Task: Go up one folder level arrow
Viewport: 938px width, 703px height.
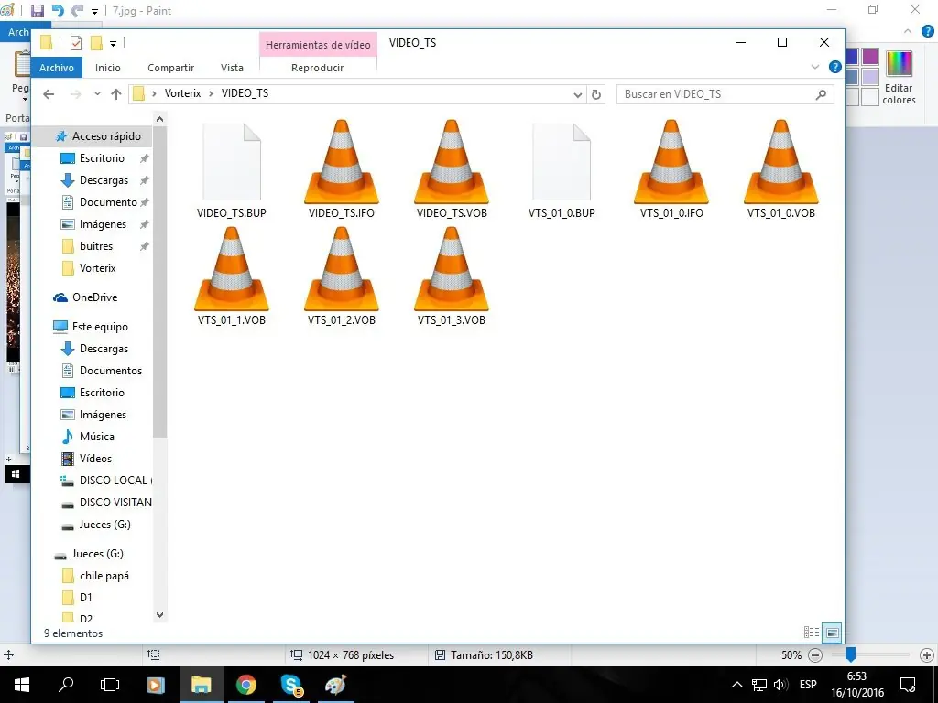Action: 116,94
